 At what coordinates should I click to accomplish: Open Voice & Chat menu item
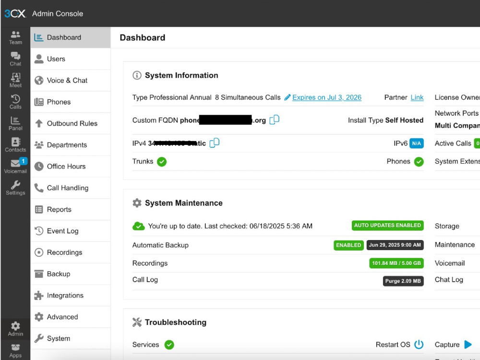71,80
